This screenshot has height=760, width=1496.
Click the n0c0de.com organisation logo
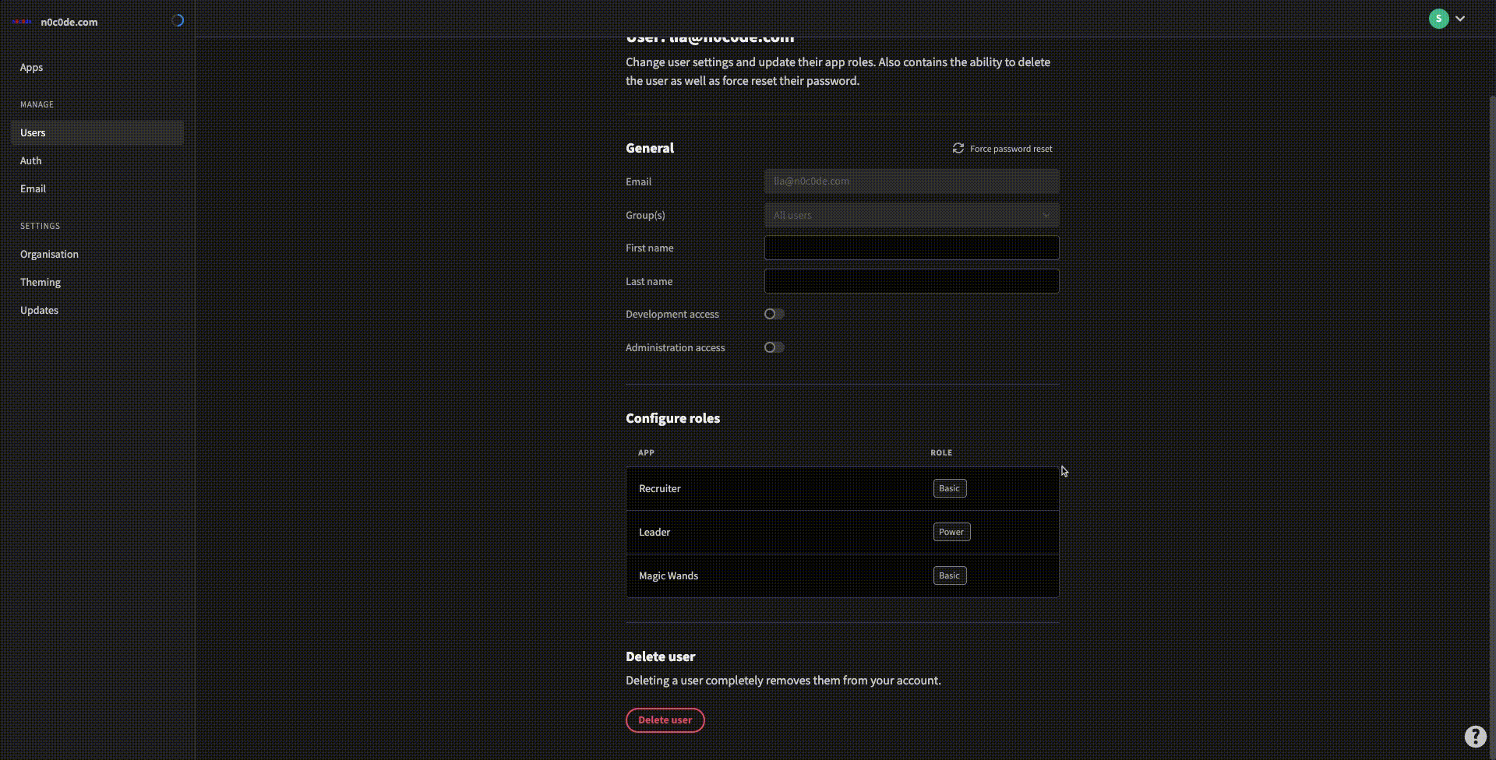tap(22, 22)
